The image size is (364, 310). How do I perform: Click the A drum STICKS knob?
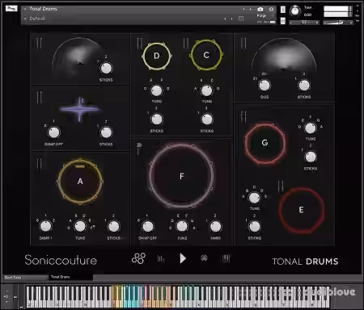[x=113, y=226]
